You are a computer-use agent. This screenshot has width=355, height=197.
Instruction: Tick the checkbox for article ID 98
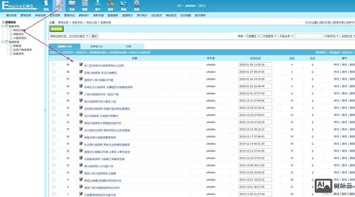[54, 72]
